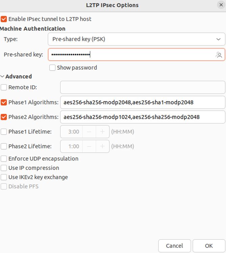Image resolution: width=226 pixels, height=253 pixels.
Task: Open the authentication Type dropdown
Action: (x=136, y=39)
